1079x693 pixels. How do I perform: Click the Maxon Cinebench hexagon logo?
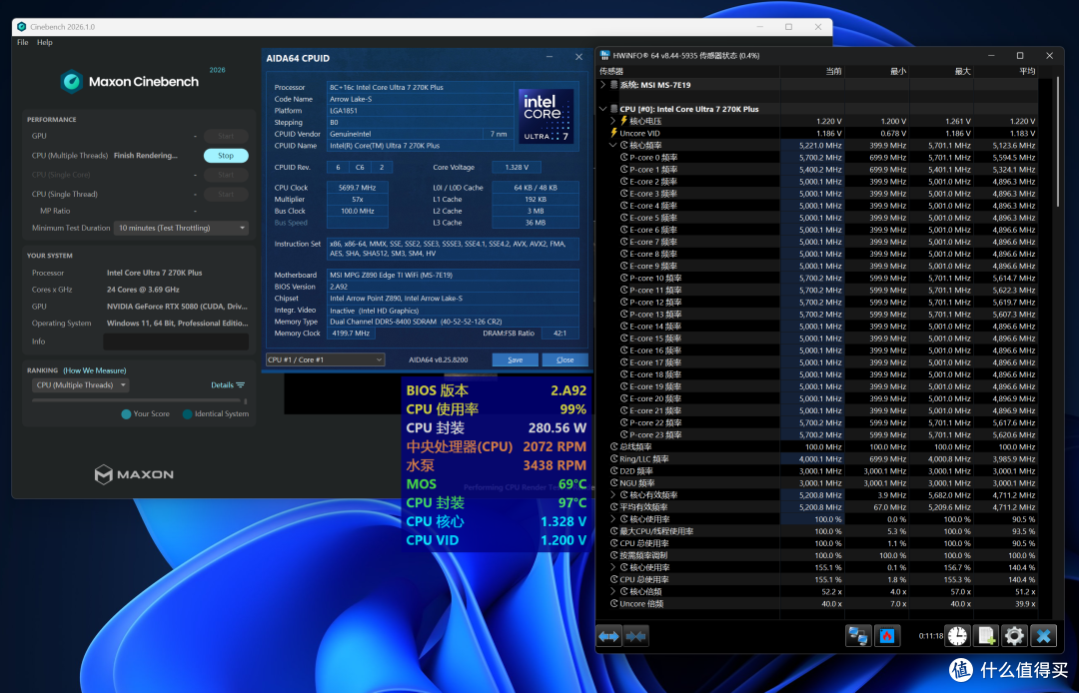tap(72, 82)
